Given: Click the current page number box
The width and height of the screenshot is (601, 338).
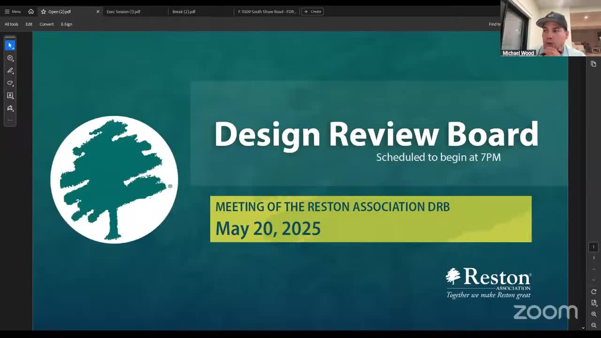Looking at the screenshot, I should [593, 247].
